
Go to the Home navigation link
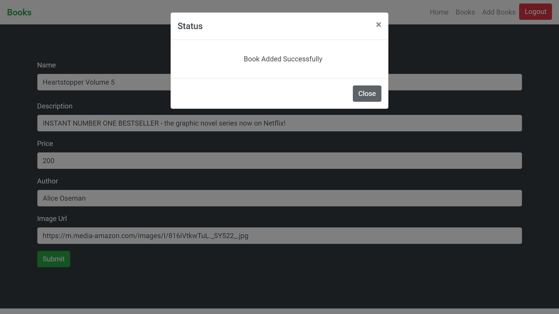tap(439, 12)
